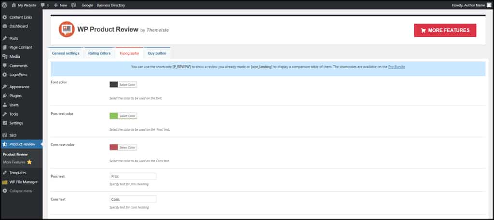Click the Page Content icon
The width and height of the screenshot is (494, 220).
(5, 48)
